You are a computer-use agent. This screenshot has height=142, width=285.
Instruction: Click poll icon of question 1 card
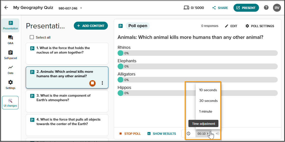pyautogui.click(x=32, y=48)
